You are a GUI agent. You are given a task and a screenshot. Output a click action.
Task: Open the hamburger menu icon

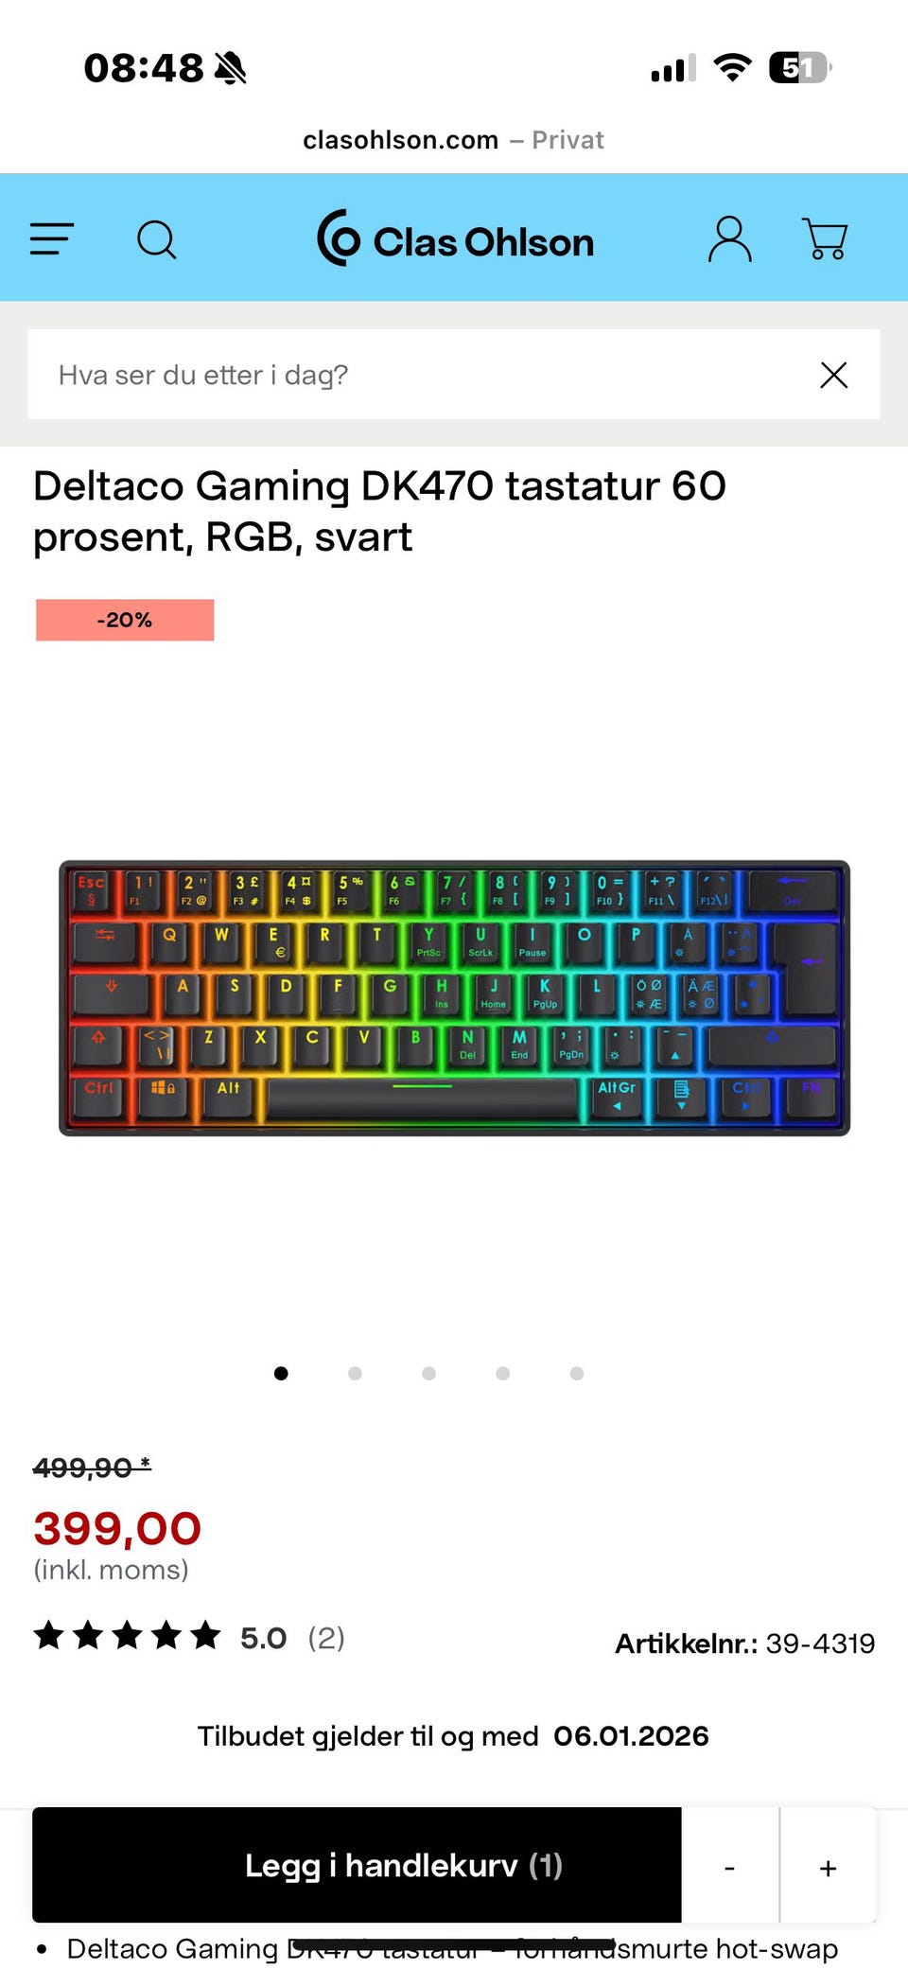(x=51, y=239)
